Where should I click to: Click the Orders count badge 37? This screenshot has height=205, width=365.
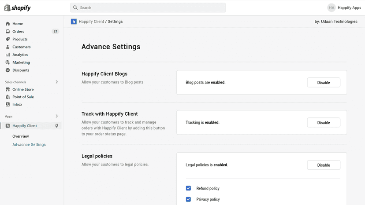(56, 32)
